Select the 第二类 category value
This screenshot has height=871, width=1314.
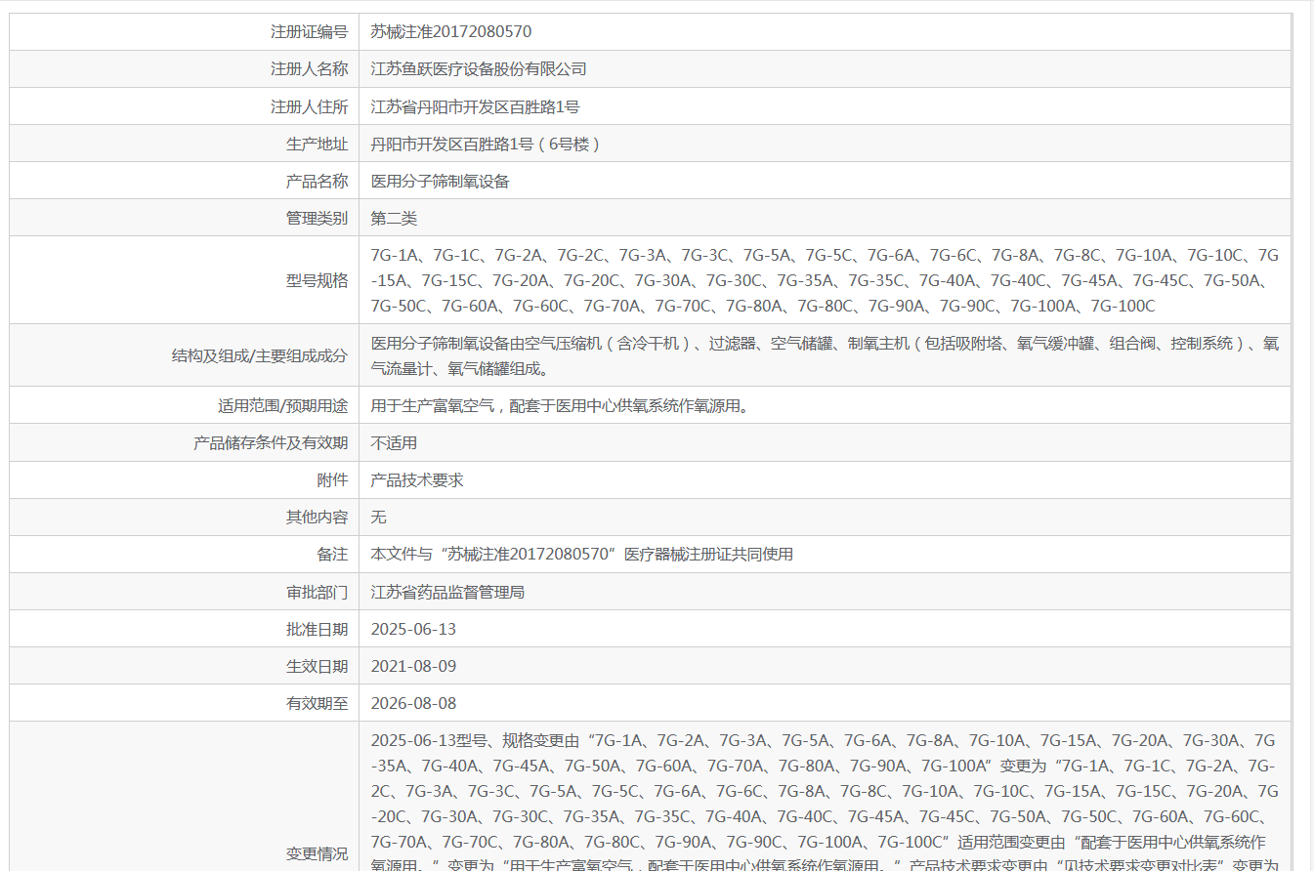pos(394,218)
